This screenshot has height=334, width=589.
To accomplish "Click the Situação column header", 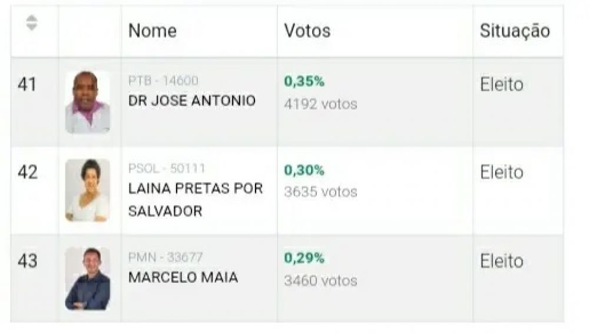I will coord(514,31).
